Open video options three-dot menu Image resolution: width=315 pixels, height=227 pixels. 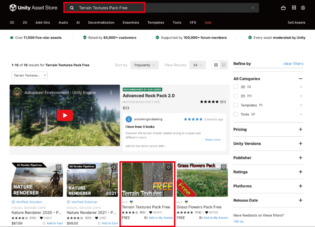(x=111, y=92)
